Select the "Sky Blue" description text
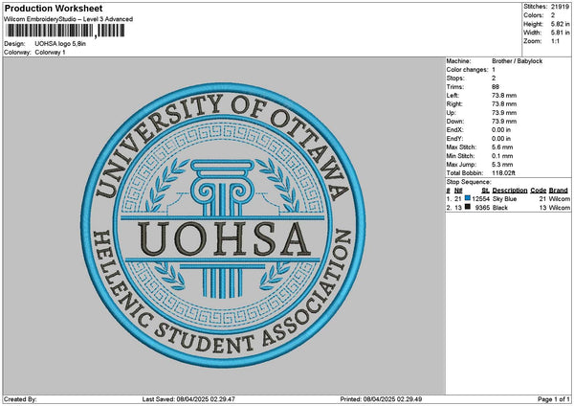Viewport: 574px width, 406px height. point(504,198)
